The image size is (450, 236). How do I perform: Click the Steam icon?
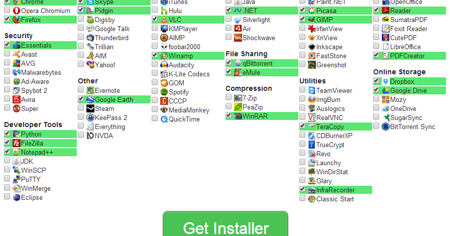click(90, 108)
